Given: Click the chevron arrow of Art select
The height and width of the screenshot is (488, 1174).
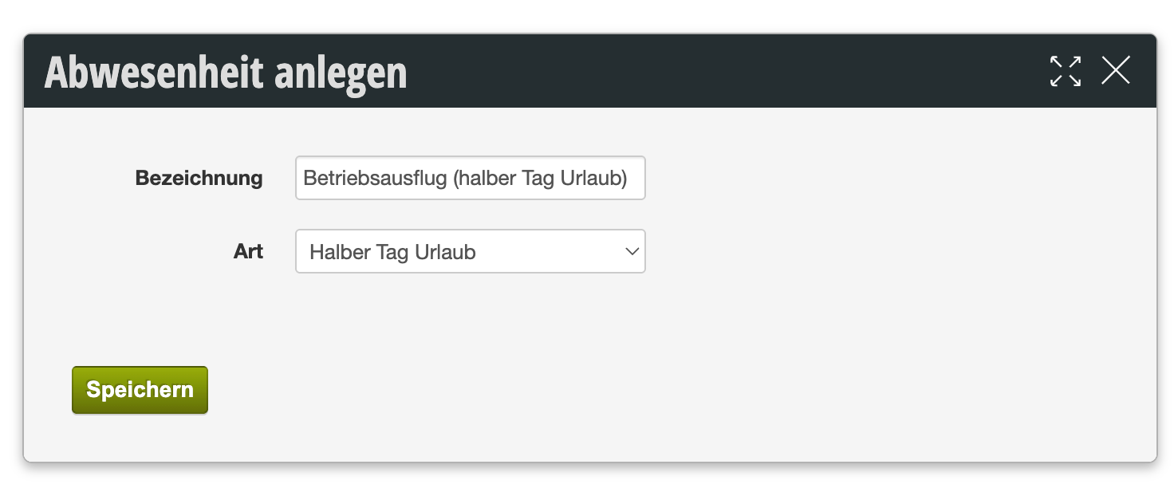Looking at the screenshot, I should point(632,252).
